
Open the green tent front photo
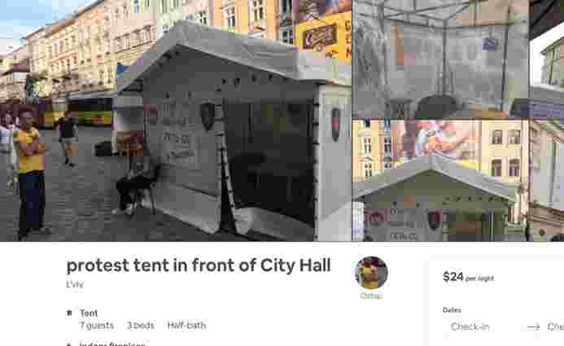click(440, 181)
